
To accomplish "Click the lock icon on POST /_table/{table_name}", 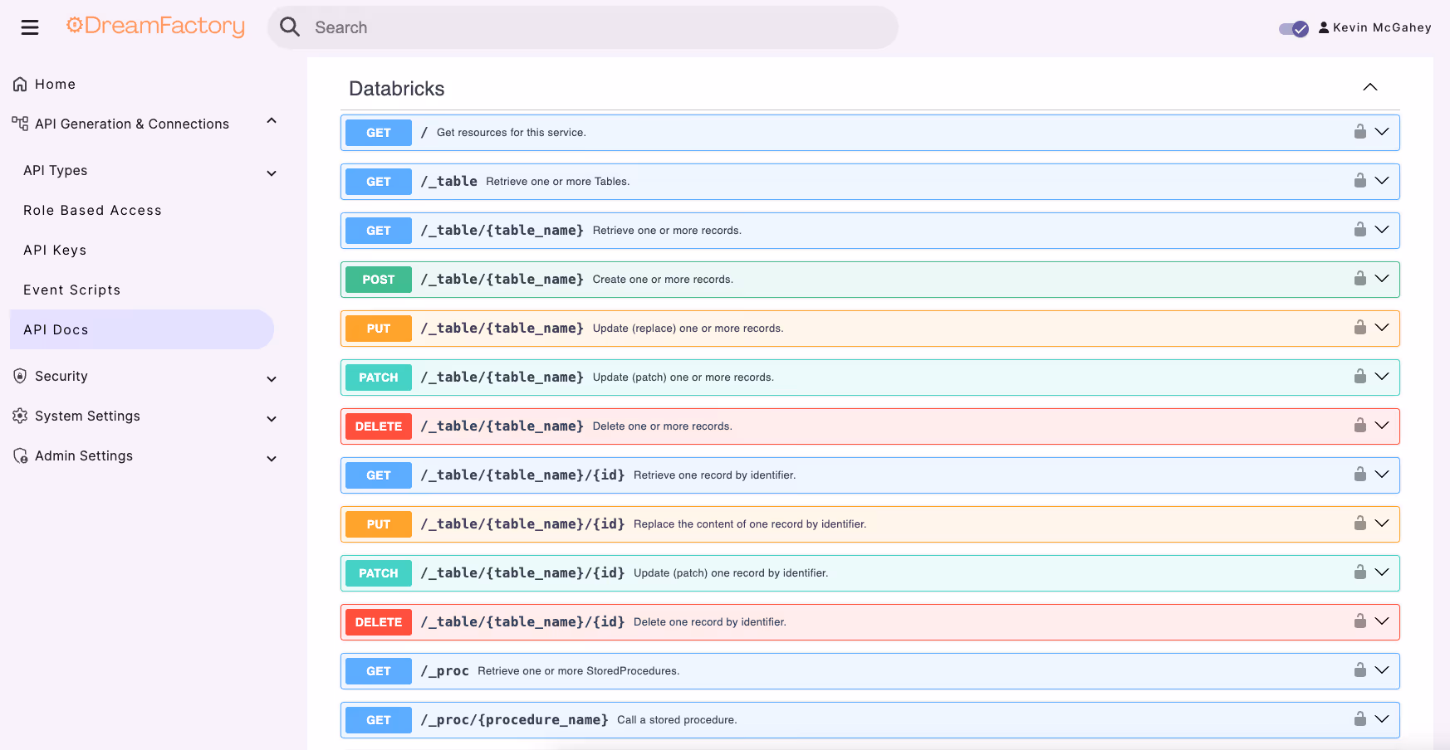I will click(1360, 278).
